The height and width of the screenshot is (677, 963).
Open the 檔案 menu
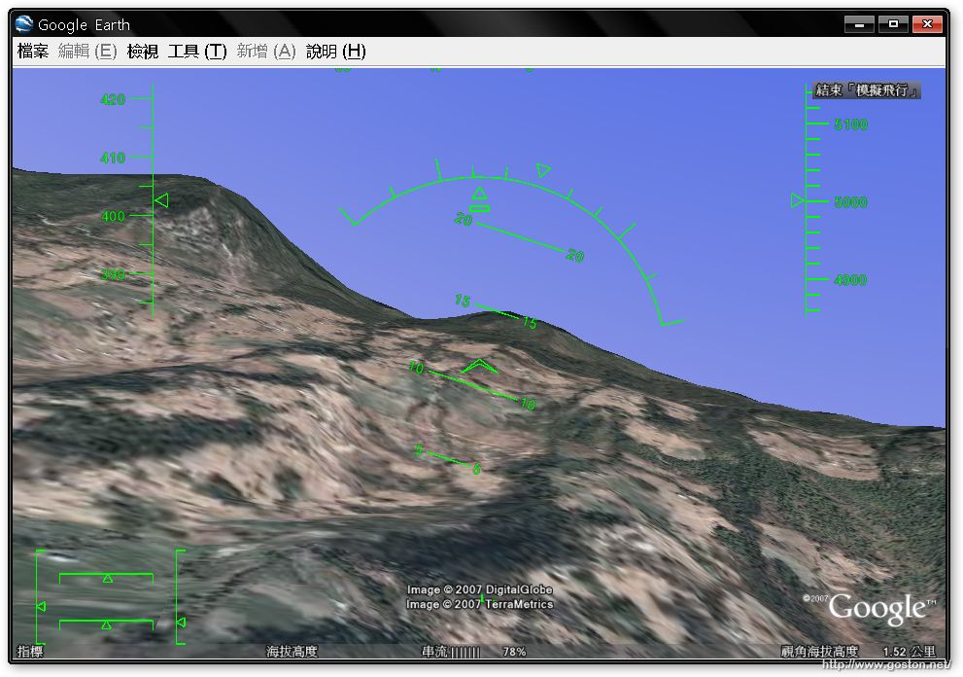click(x=33, y=51)
